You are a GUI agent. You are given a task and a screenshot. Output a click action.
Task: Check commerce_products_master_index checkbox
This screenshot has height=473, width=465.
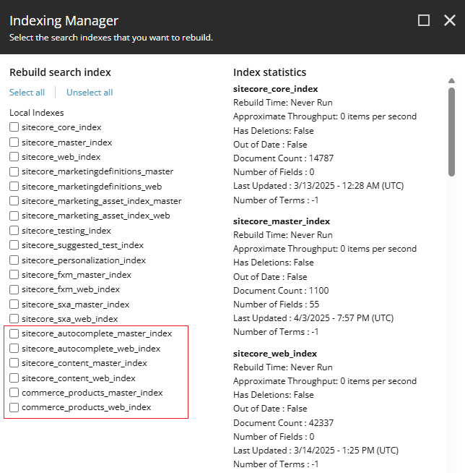(x=14, y=393)
